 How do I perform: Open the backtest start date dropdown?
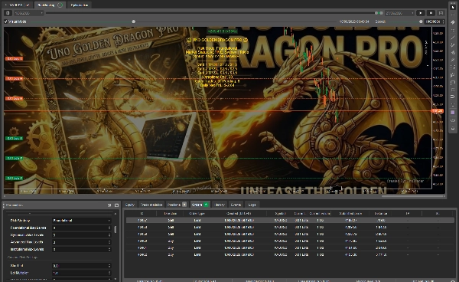click(28, 13)
